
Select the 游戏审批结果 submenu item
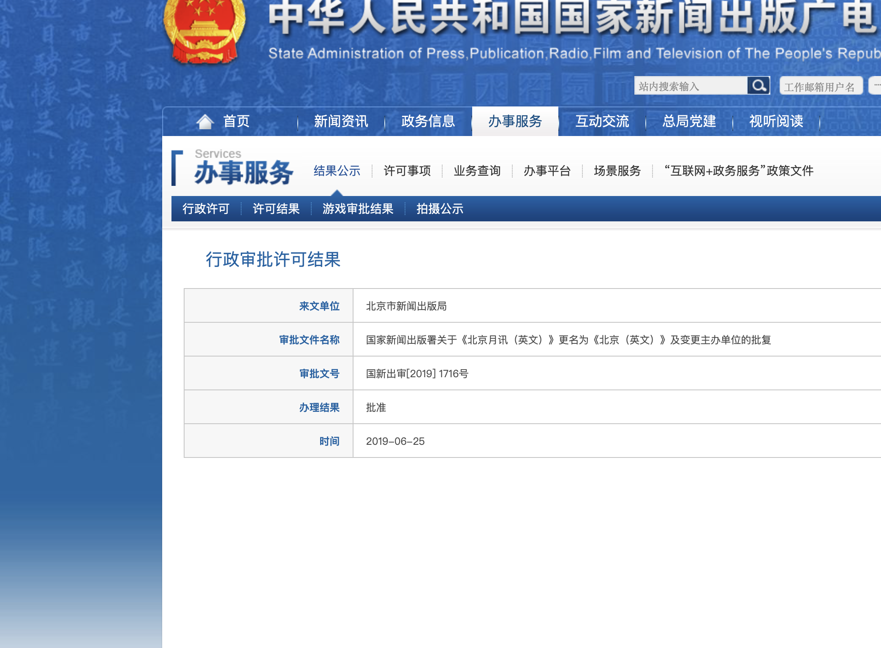pyautogui.click(x=358, y=209)
